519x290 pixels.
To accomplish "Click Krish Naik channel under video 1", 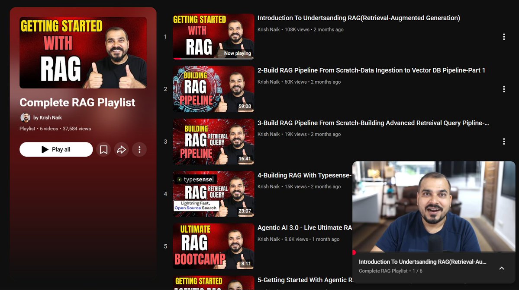I will 268,29.
